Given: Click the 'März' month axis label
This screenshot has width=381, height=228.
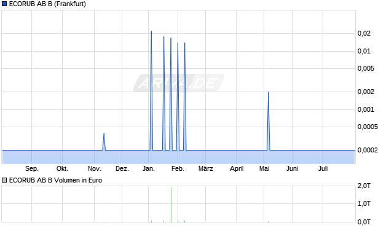Looking at the screenshot, I should (x=206, y=168).
